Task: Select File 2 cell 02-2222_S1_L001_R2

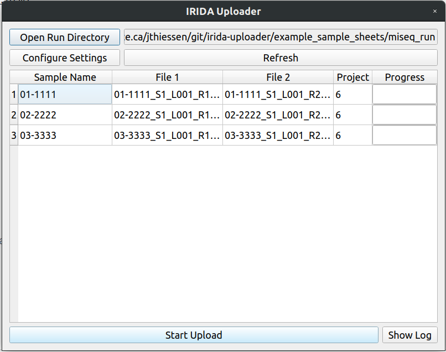Action: click(278, 115)
